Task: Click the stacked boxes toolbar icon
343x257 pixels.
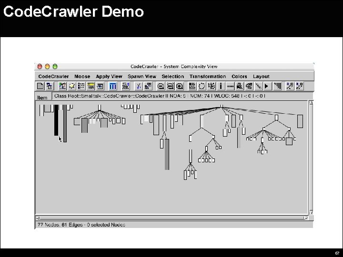Action: [240, 86]
